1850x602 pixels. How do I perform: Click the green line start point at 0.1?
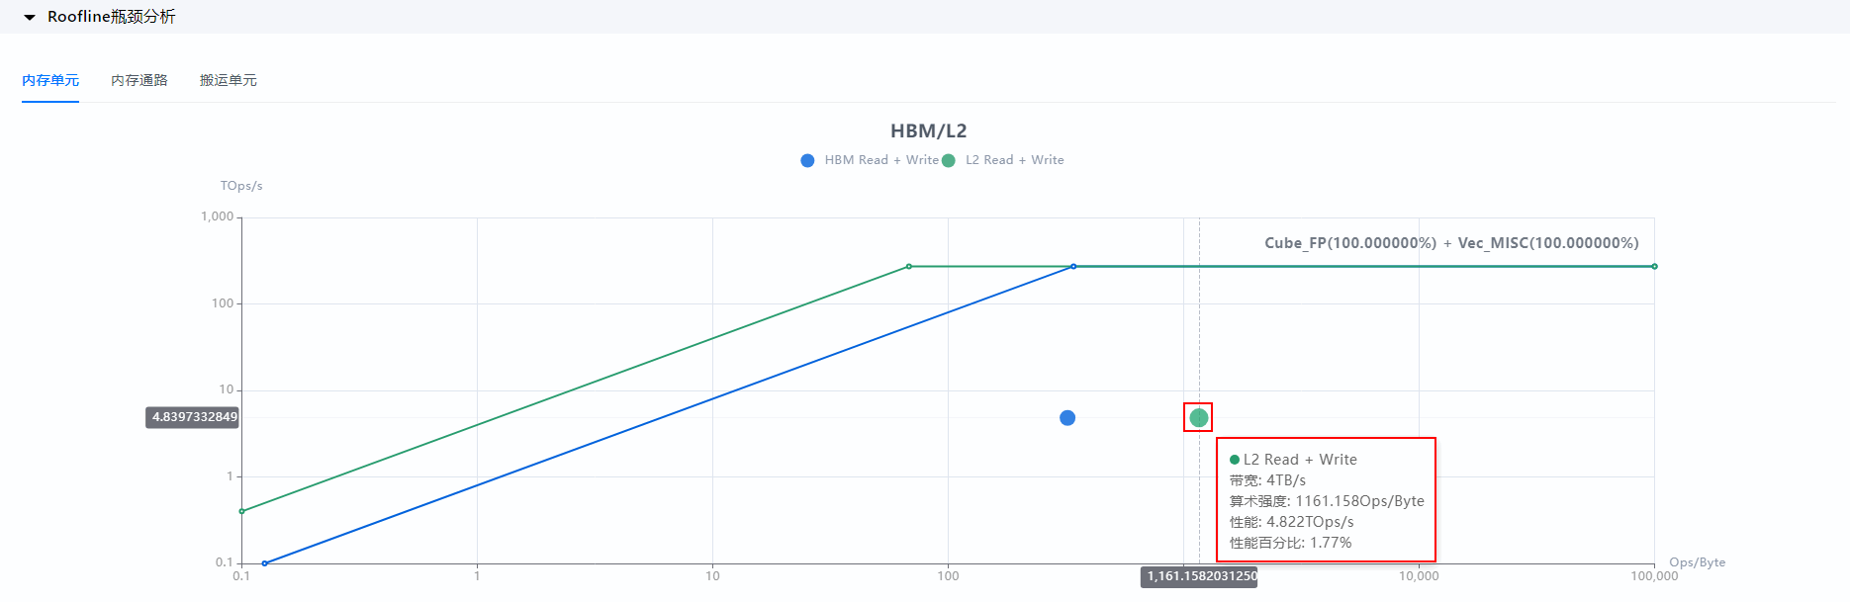pyautogui.click(x=242, y=511)
